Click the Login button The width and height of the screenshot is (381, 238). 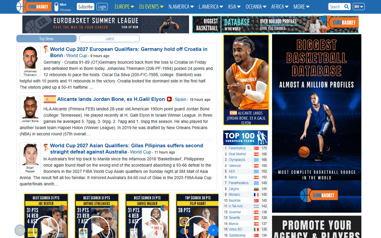pyautogui.click(x=102, y=7)
